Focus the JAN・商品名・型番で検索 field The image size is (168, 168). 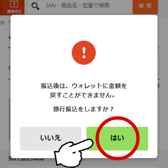click(80, 6)
